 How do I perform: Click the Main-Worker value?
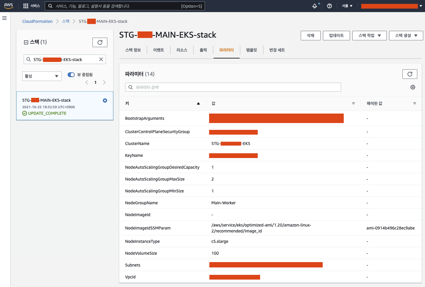[224, 203]
